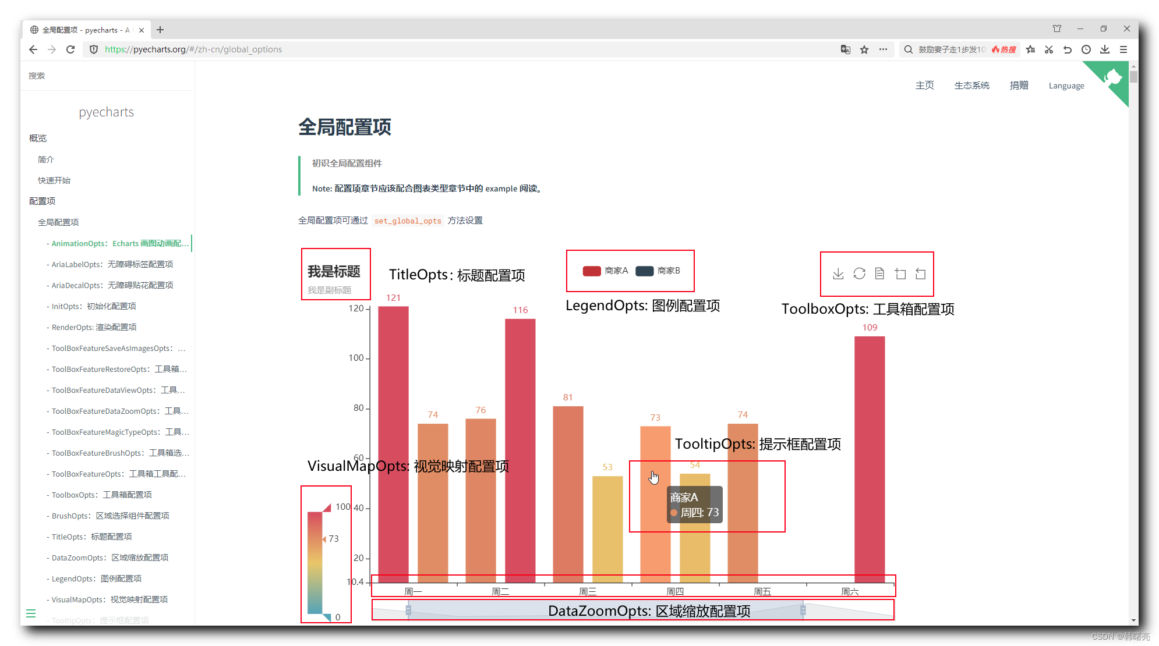
Task: Open LegendOpts sidebar entry
Action: pos(94,578)
